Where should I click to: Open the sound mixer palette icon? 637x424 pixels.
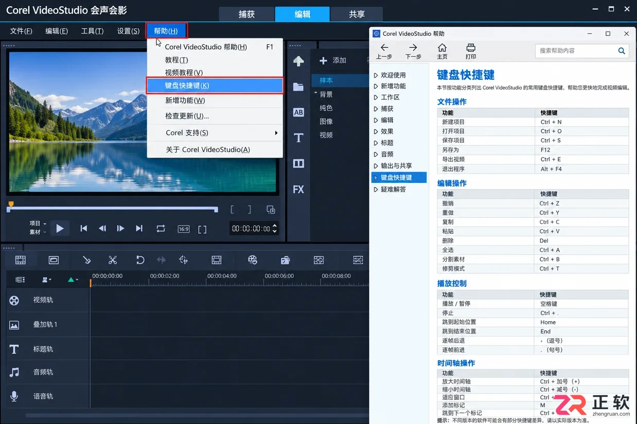[253, 260]
